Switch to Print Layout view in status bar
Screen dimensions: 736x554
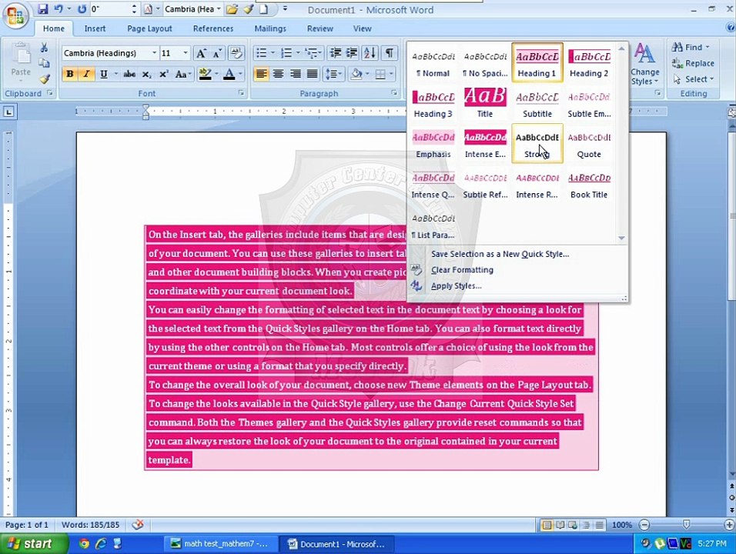pos(547,525)
